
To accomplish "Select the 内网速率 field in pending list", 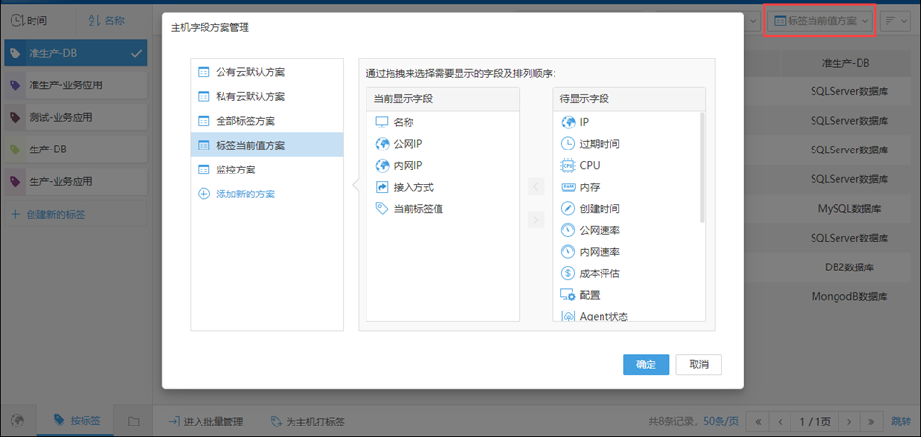I will (600, 252).
